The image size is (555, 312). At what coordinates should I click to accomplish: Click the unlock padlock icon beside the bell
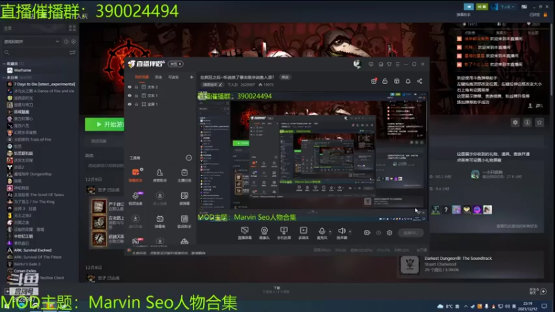click(385, 81)
